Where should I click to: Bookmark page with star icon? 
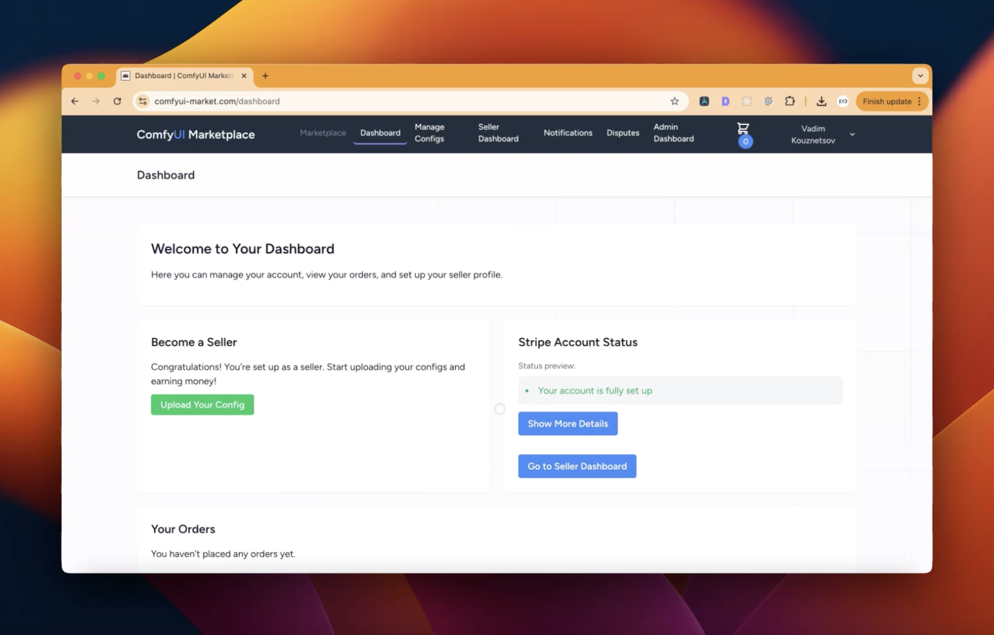(x=674, y=101)
